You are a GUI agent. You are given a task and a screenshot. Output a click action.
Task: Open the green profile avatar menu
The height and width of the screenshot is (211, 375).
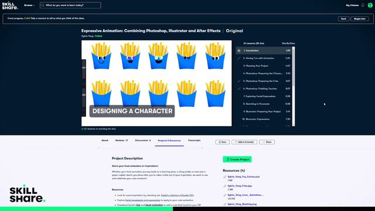[370, 5]
